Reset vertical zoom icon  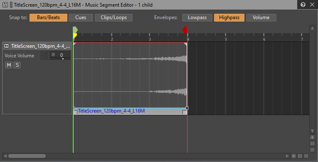[312, 144]
